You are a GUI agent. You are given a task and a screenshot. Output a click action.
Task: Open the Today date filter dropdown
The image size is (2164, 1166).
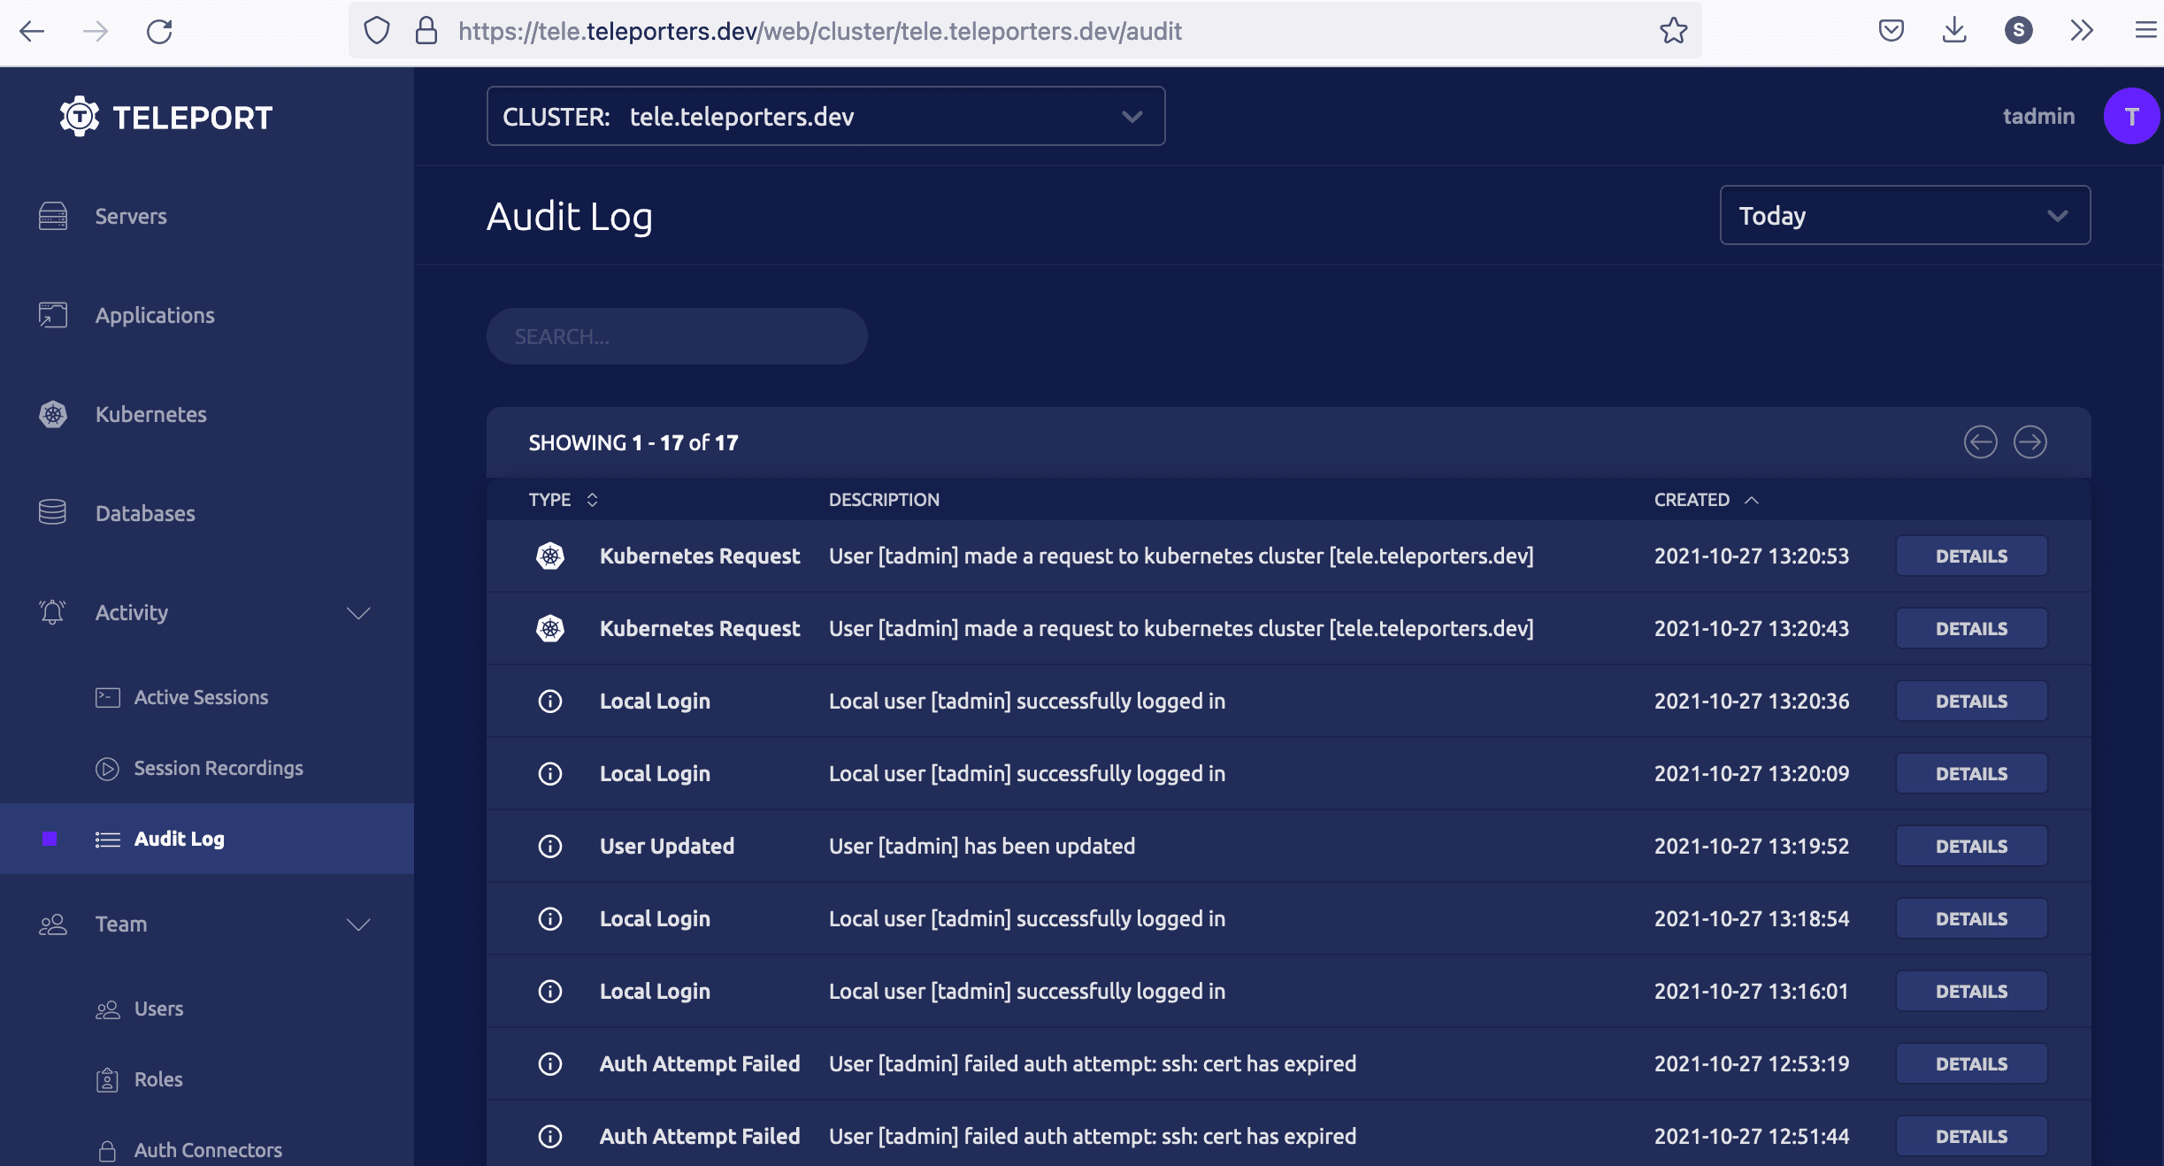click(x=1904, y=215)
